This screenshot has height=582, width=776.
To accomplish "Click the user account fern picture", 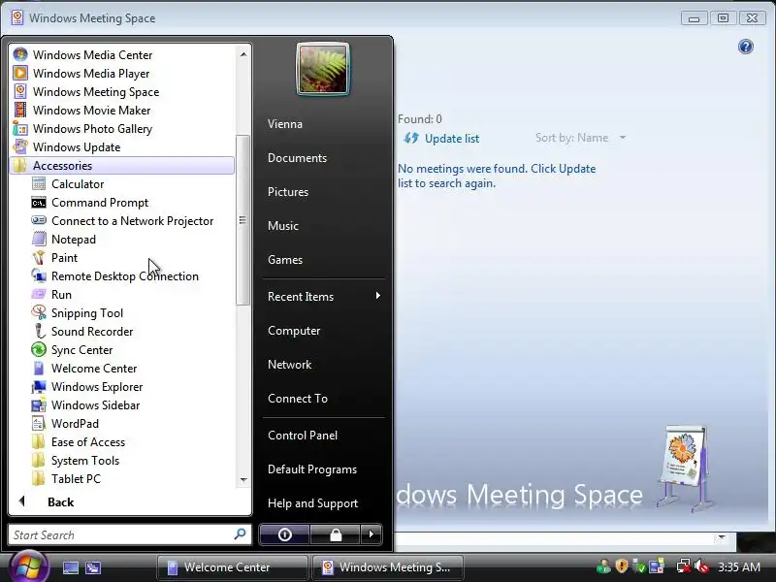I will [x=323, y=69].
